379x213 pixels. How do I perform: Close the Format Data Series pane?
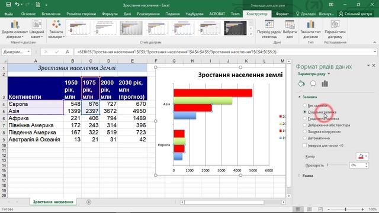point(374,66)
